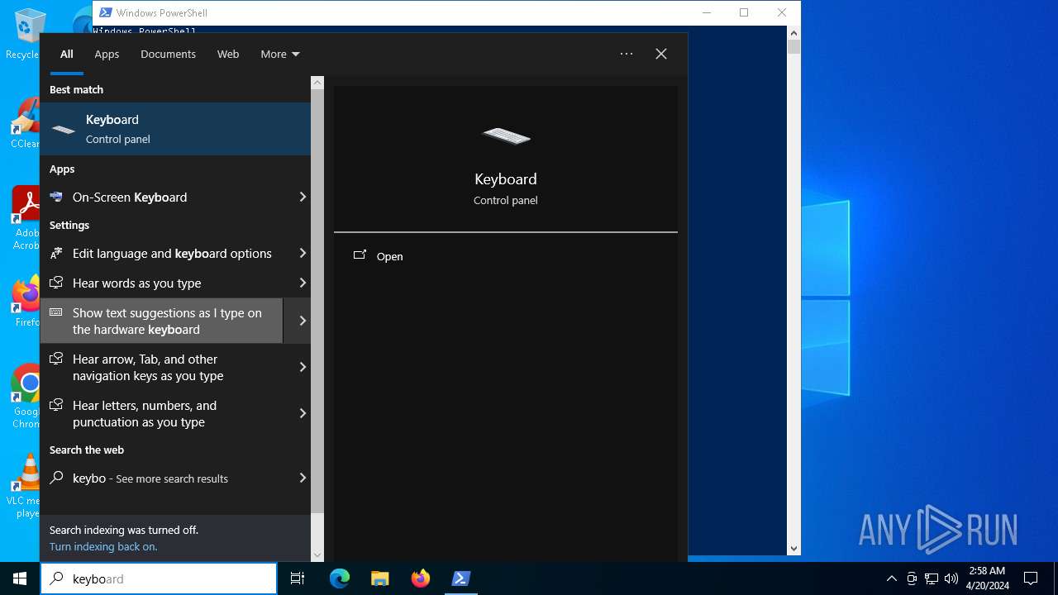Screen dimensions: 1058x595
Task: Switch to the Web search tab
Action: 228,54
